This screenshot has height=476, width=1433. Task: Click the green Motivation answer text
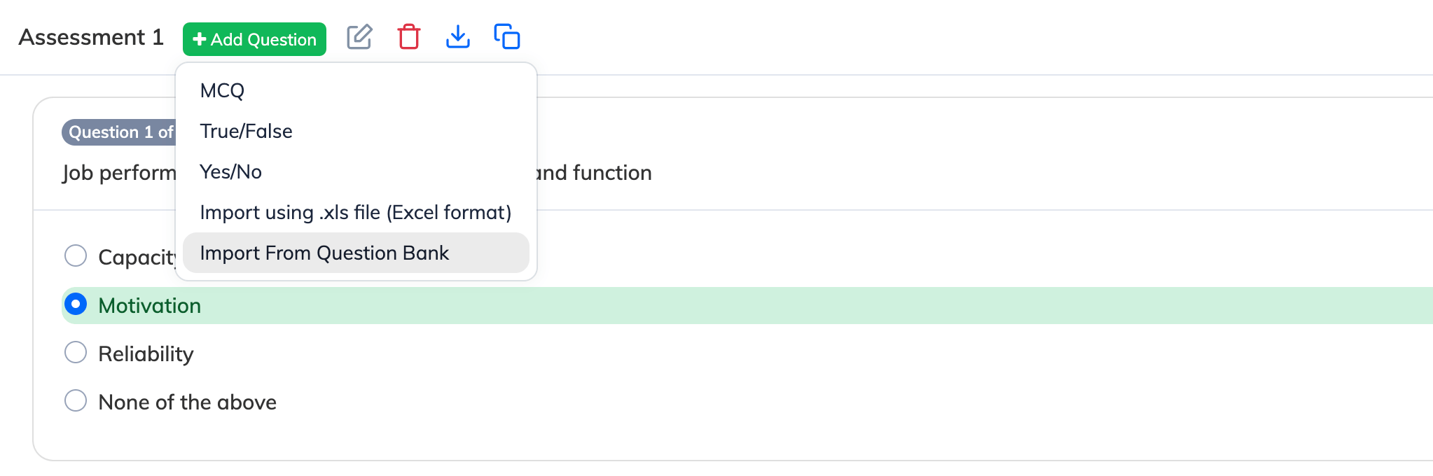point(149,306)
